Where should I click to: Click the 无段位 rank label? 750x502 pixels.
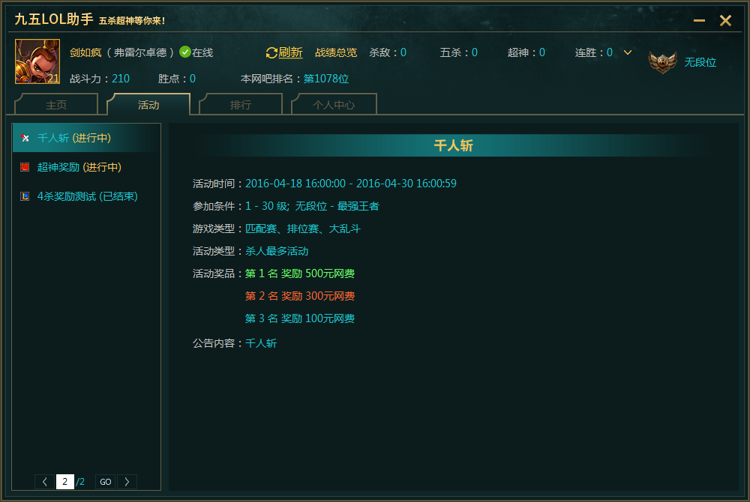coord(700,62)
